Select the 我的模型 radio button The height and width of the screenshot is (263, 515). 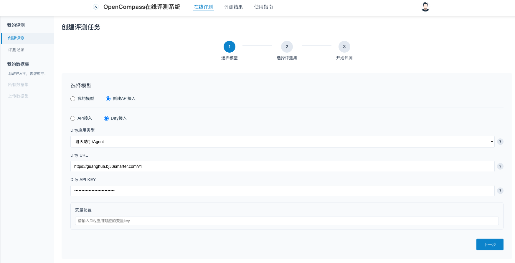pos(73,99)
